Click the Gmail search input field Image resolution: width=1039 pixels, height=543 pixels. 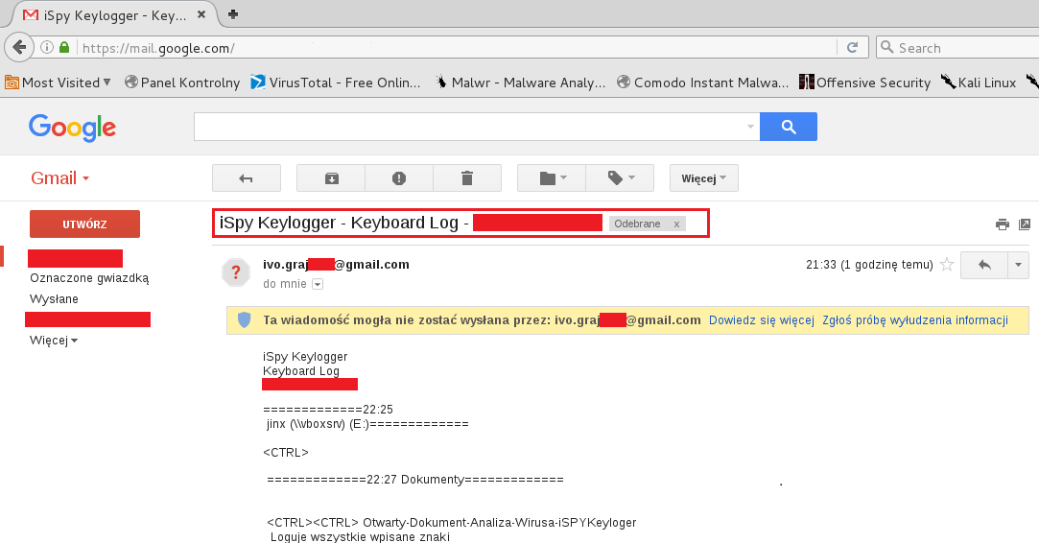(468, 127)
